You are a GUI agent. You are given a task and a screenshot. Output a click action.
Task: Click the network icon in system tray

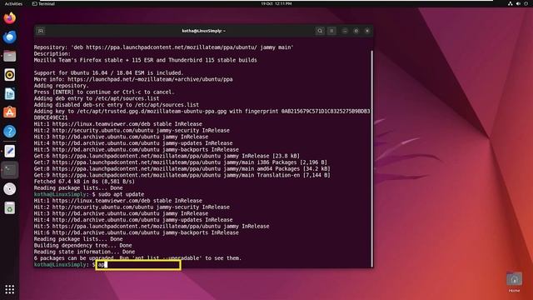(x=511, y=3)
